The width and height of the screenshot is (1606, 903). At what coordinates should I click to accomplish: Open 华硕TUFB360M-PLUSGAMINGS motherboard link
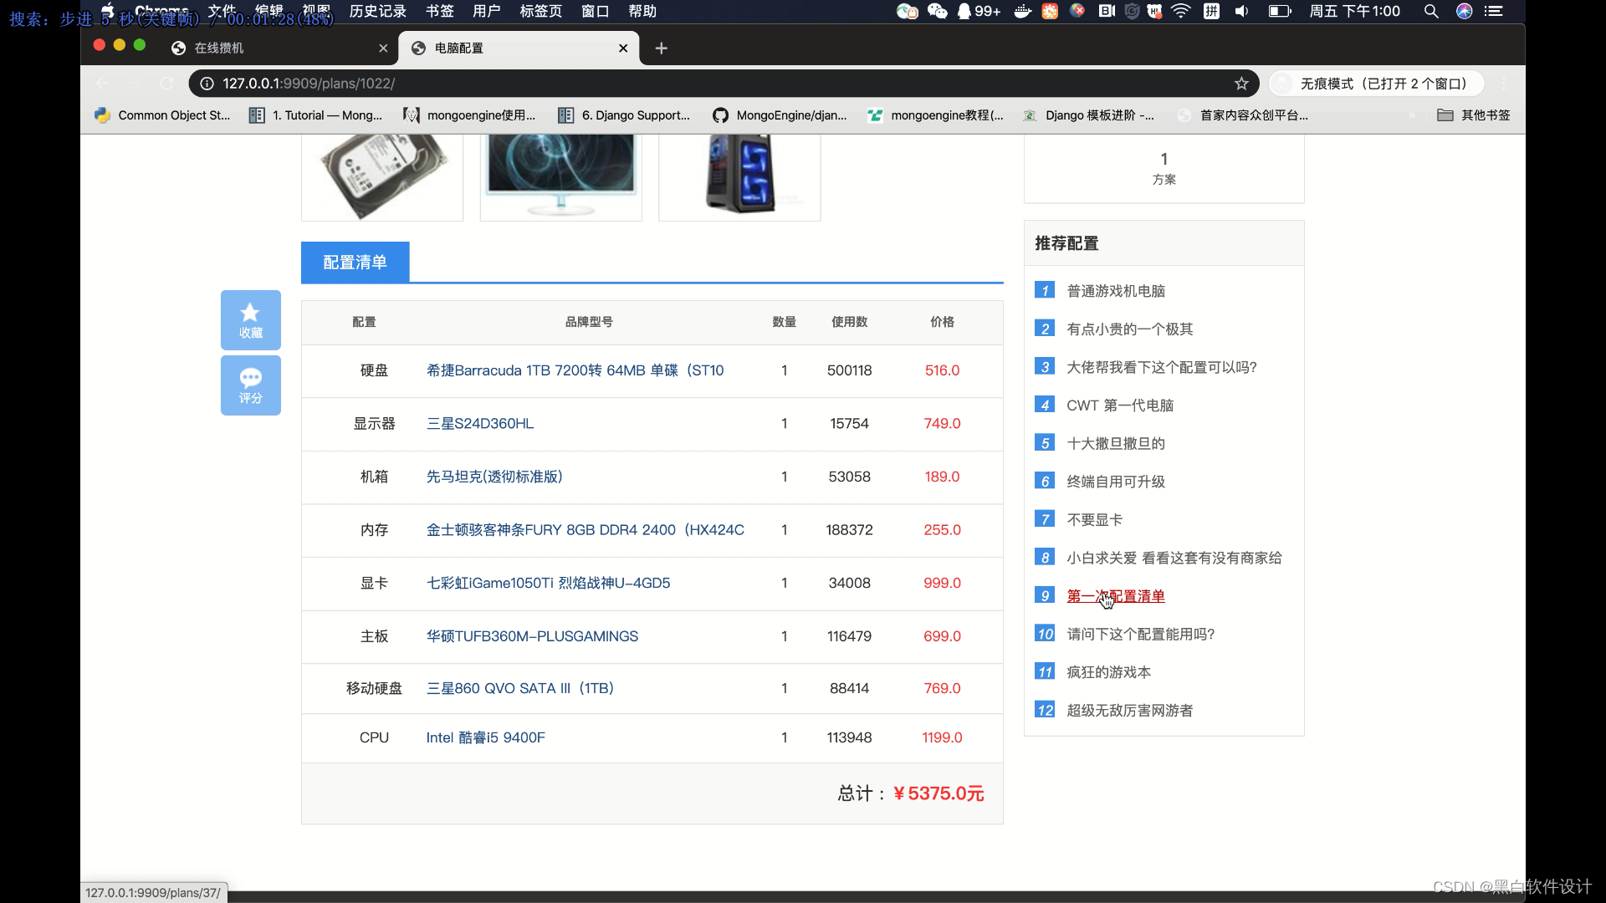[x=532, y=636]
